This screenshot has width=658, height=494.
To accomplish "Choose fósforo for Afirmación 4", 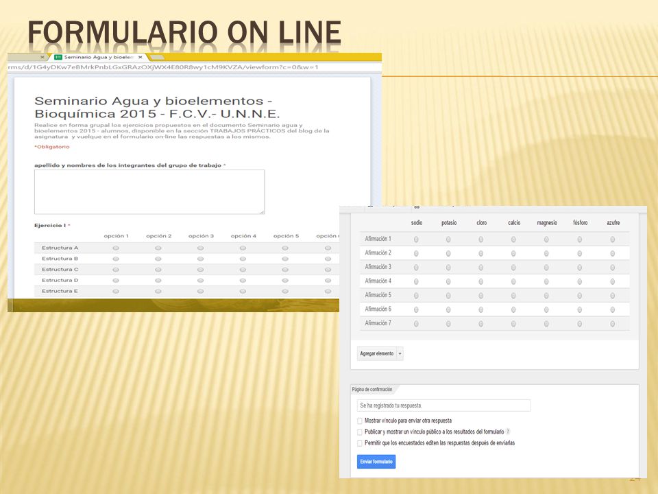I will click(580, 282).
